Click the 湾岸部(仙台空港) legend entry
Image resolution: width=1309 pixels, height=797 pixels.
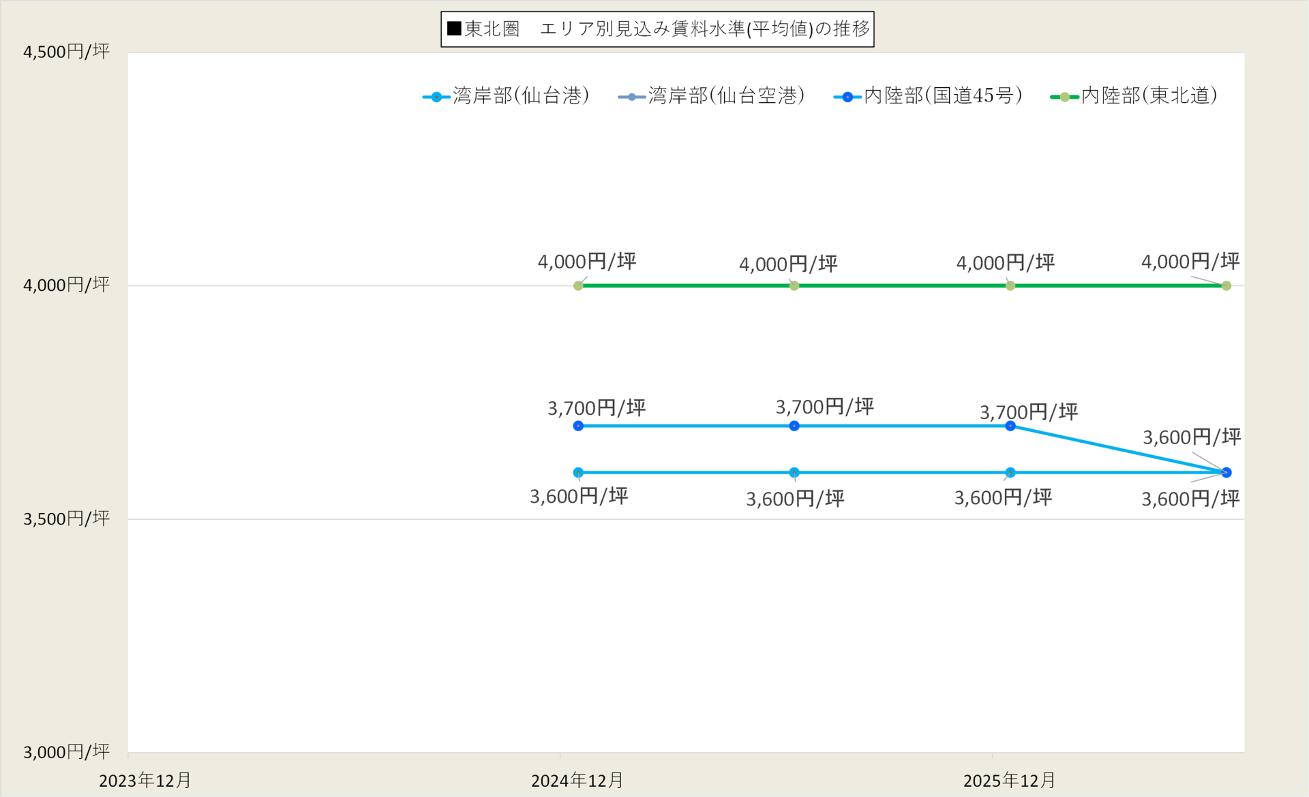(x=712, y=96)
